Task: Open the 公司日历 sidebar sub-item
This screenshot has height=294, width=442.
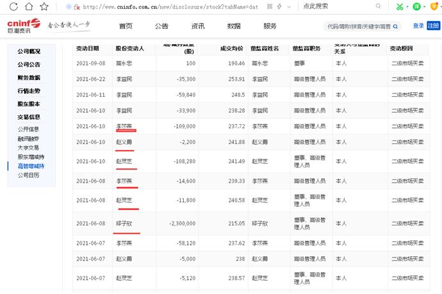Action: click(x=28, y=175)
